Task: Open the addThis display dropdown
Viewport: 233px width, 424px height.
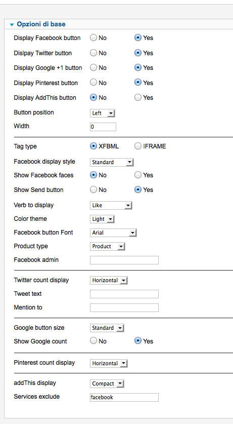Action: point(107,383)
